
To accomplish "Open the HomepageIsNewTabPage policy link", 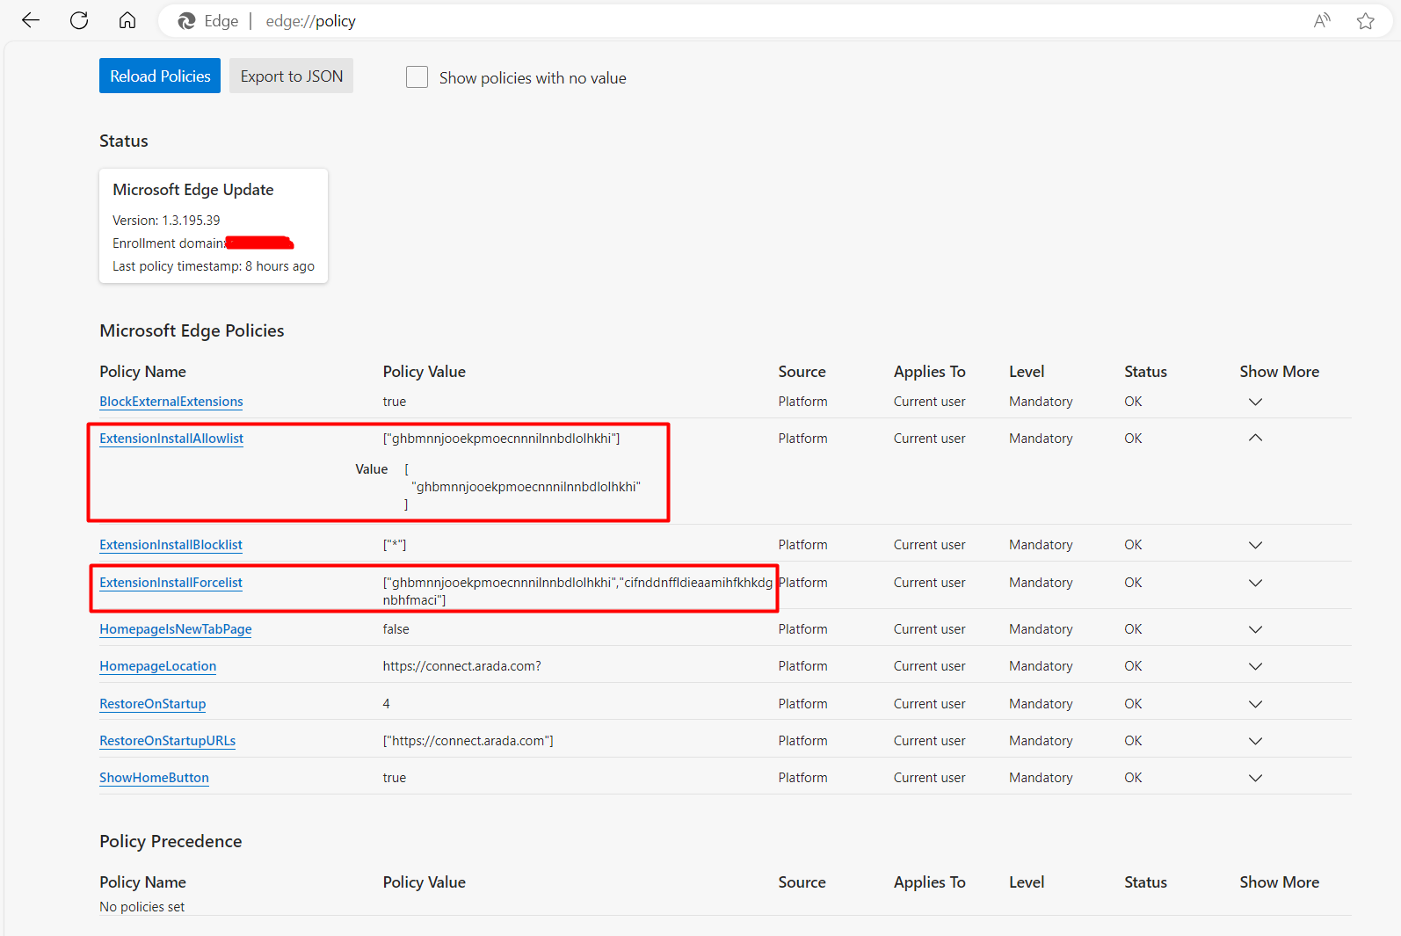I will tap(176, 629).
